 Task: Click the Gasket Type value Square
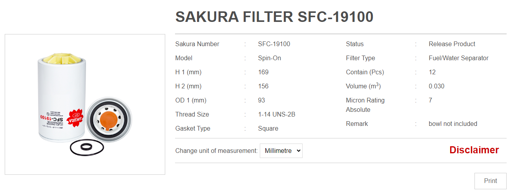(x=268, y=129)
